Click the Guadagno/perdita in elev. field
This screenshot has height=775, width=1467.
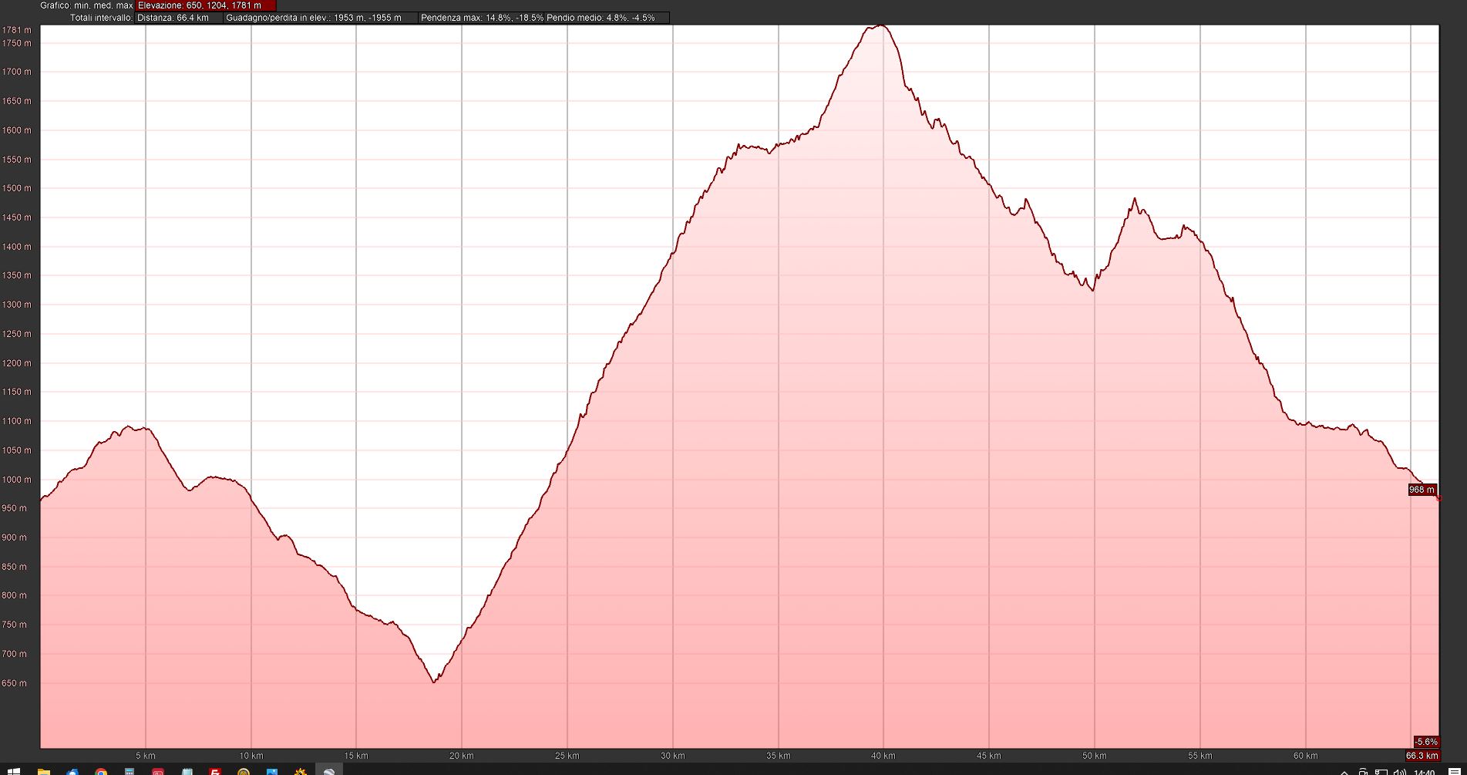320,17
